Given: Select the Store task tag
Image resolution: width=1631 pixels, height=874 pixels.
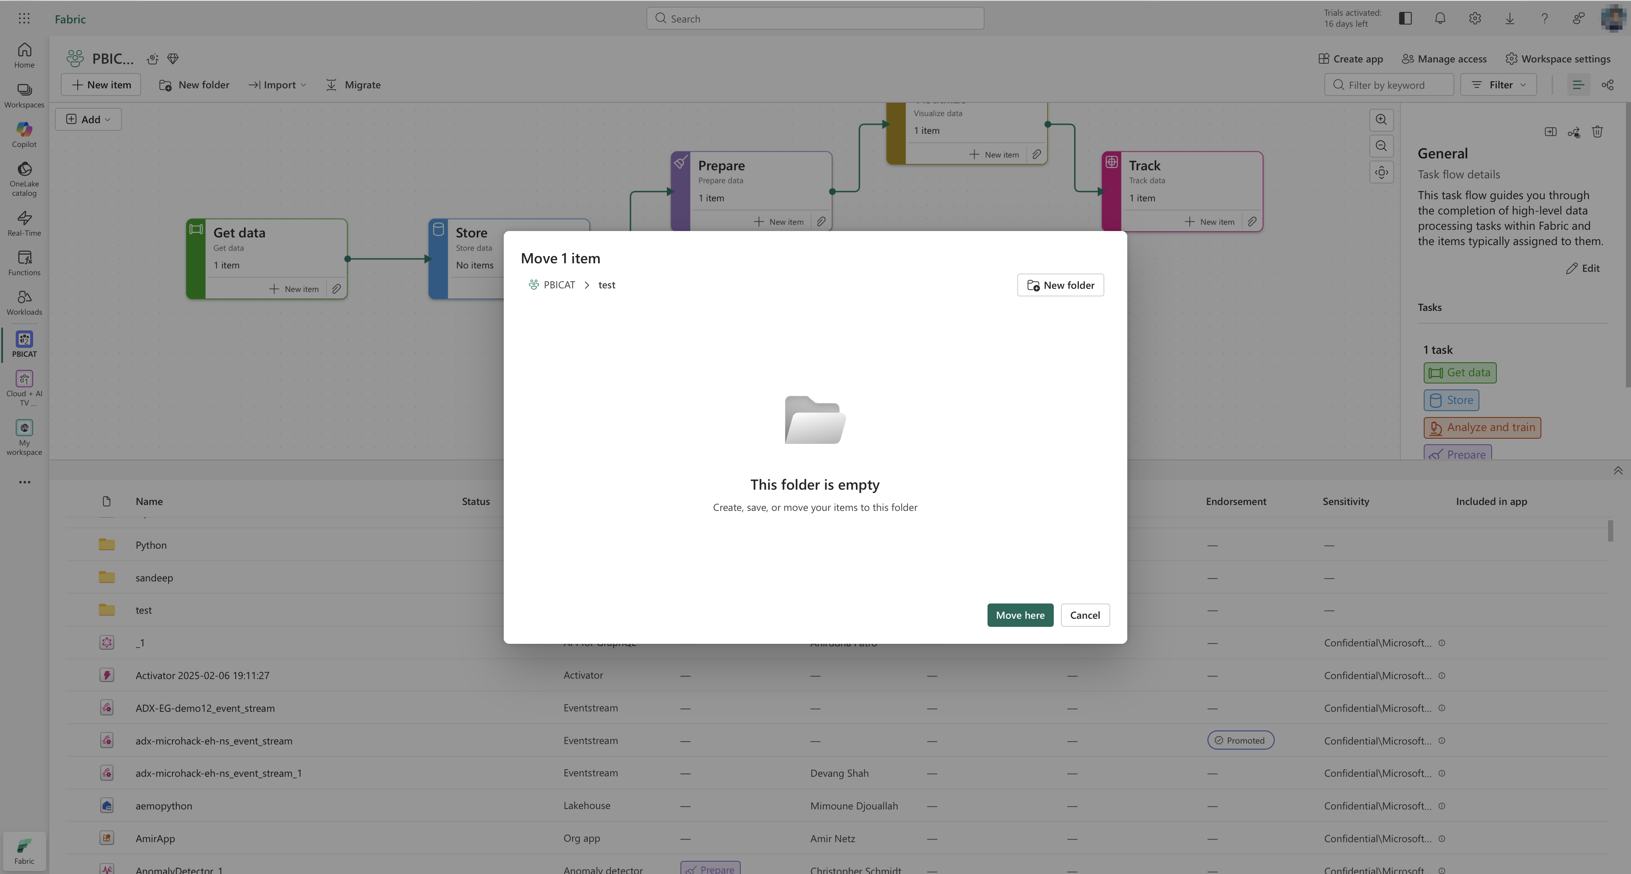Looking at the screenshot, I should tap(1451, 400).
